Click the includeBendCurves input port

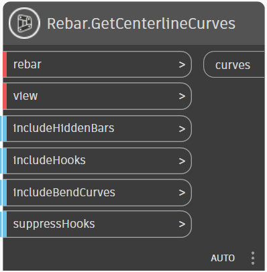click(x=97, y=192)
